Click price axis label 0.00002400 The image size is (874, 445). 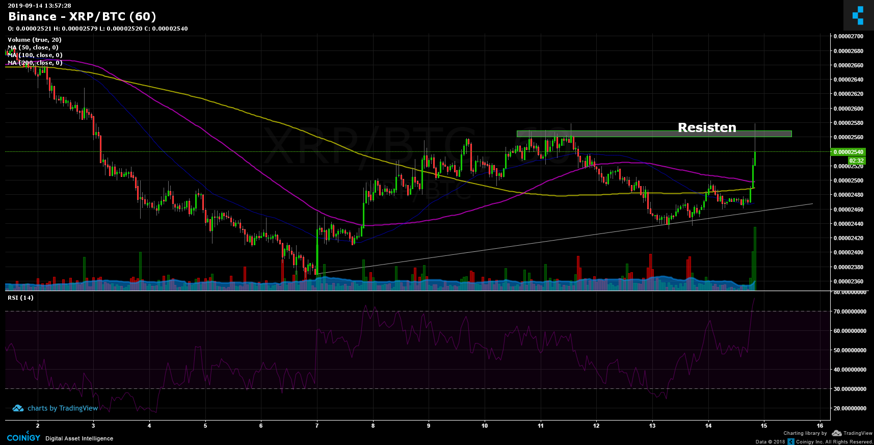849,252
